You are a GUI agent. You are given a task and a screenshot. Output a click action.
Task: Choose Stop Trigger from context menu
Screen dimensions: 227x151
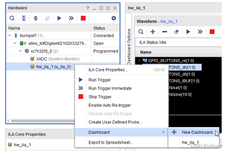[122, 97]
